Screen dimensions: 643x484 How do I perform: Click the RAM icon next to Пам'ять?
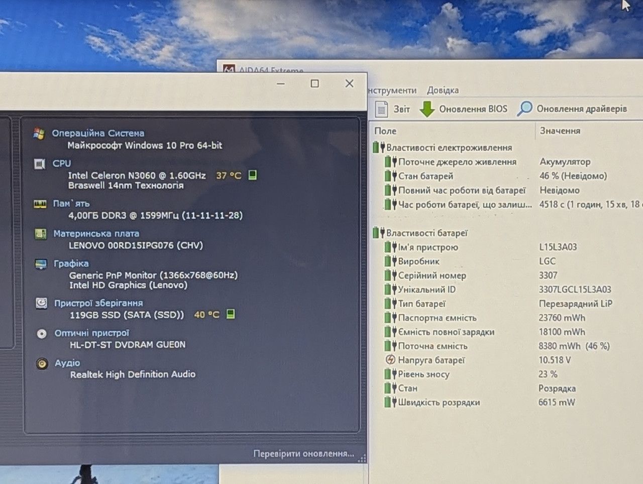[x=40, y=204]
